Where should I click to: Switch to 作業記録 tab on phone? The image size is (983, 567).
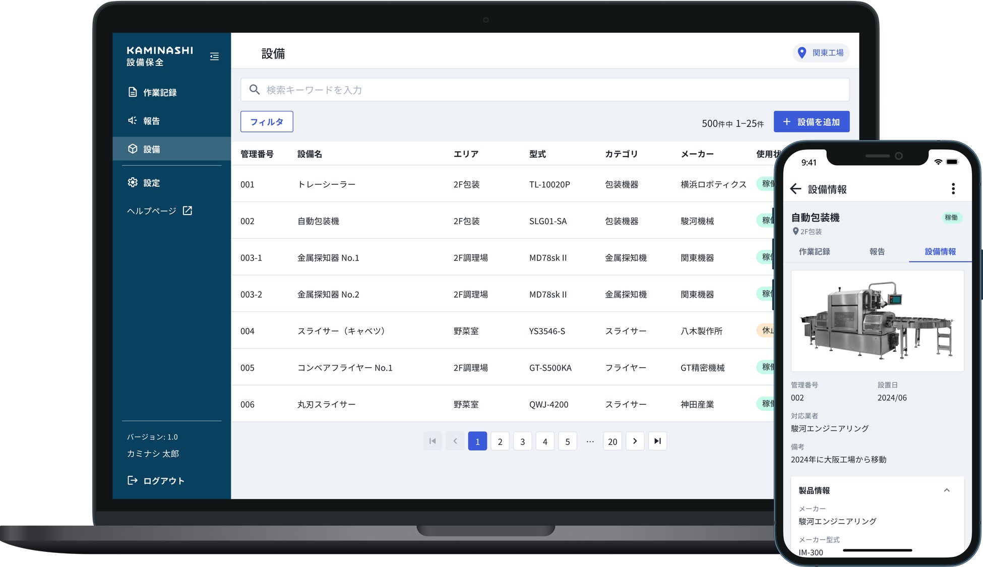pos(814,252)
